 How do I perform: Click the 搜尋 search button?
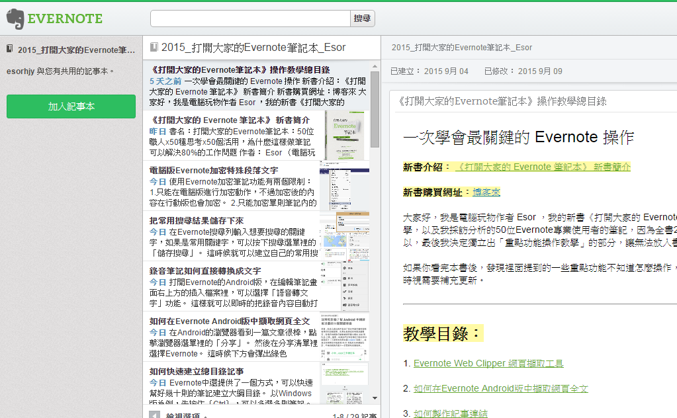click(362, 19)
